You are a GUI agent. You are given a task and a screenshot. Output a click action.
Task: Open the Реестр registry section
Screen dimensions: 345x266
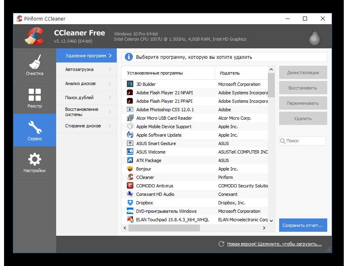pyautogui.click(x=35, y=98)
